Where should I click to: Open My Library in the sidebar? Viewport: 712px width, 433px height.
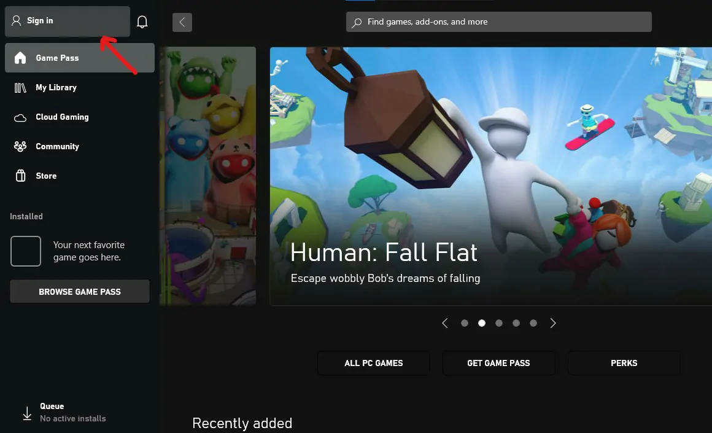[79, 87]
